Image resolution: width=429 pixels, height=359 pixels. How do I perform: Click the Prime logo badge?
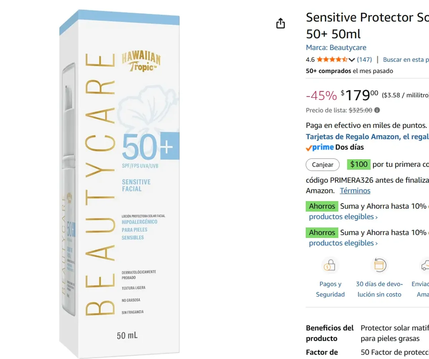(x=318, y=147)
